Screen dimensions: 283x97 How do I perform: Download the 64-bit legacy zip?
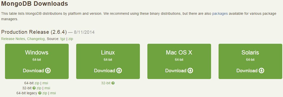point(45,93)
